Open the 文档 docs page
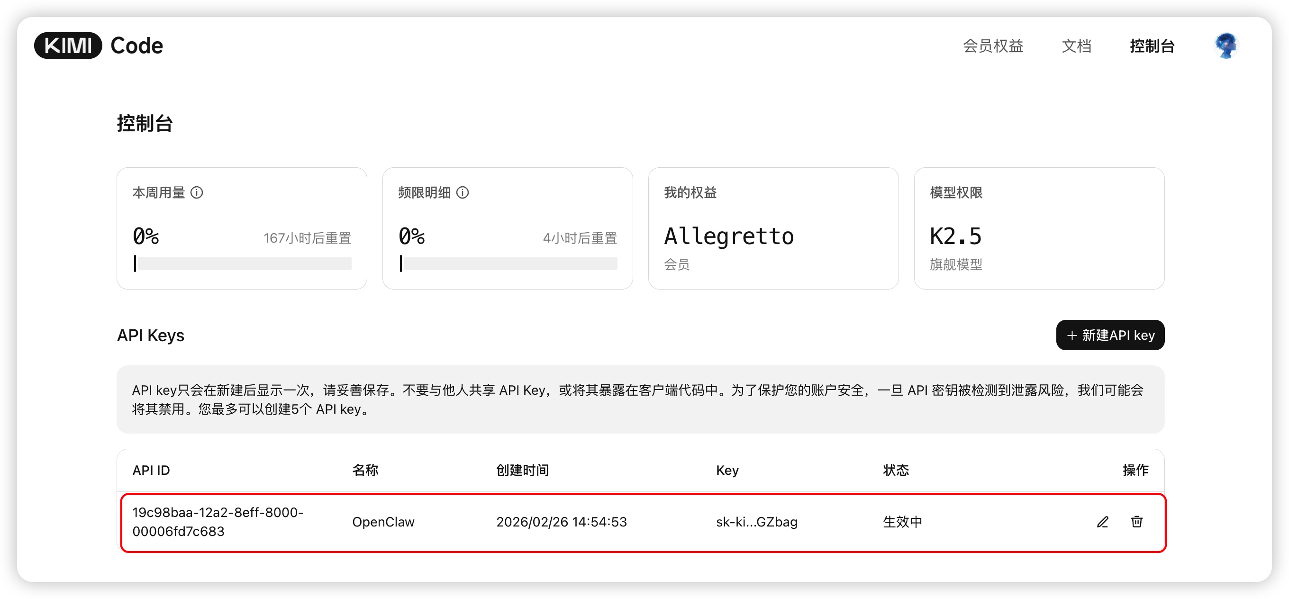This screenshot has height=599, width=1289. tap(1076, 46)
